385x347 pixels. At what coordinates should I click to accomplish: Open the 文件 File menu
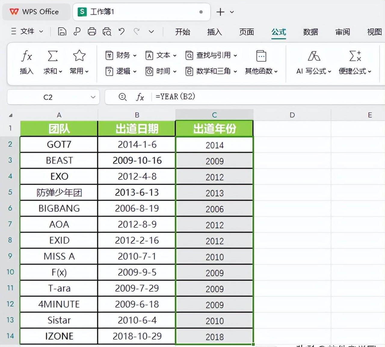pos(27,31)
